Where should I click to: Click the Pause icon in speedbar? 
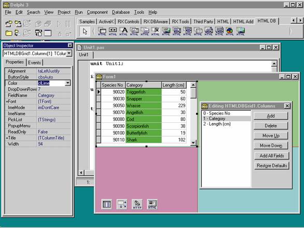(68, 24)
